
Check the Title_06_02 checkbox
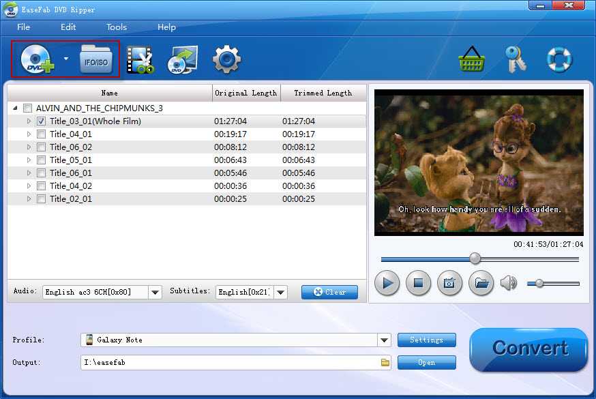[x=41, y=147]
